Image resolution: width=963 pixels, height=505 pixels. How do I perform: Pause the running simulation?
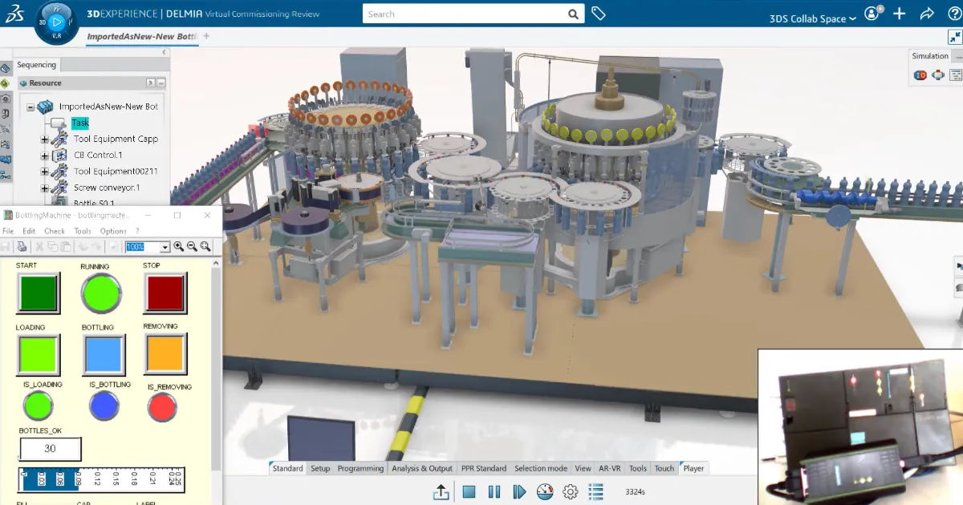click(494, 491)
